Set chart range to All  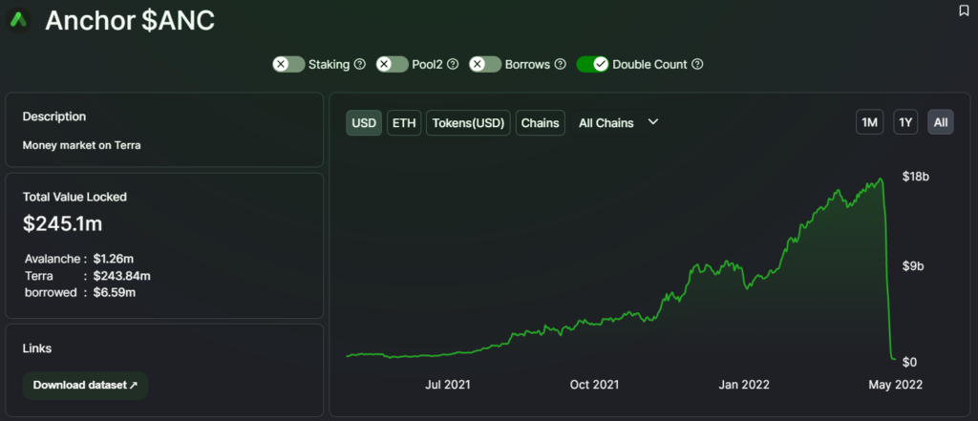(941, 122)
